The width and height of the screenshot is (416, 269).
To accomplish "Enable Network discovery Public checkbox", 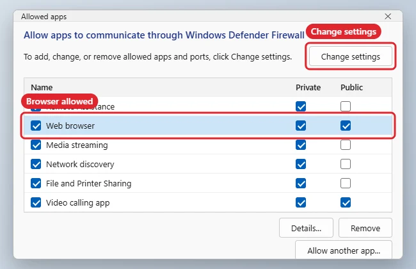I will tap(346, 164).
